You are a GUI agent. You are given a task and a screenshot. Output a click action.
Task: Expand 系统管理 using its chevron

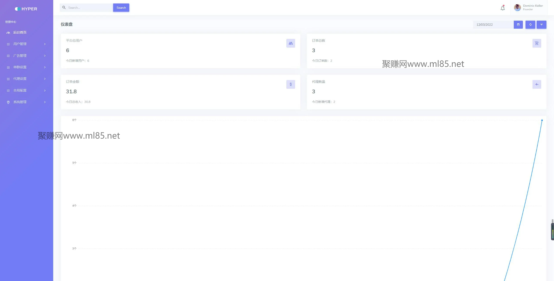pos(45,102)
